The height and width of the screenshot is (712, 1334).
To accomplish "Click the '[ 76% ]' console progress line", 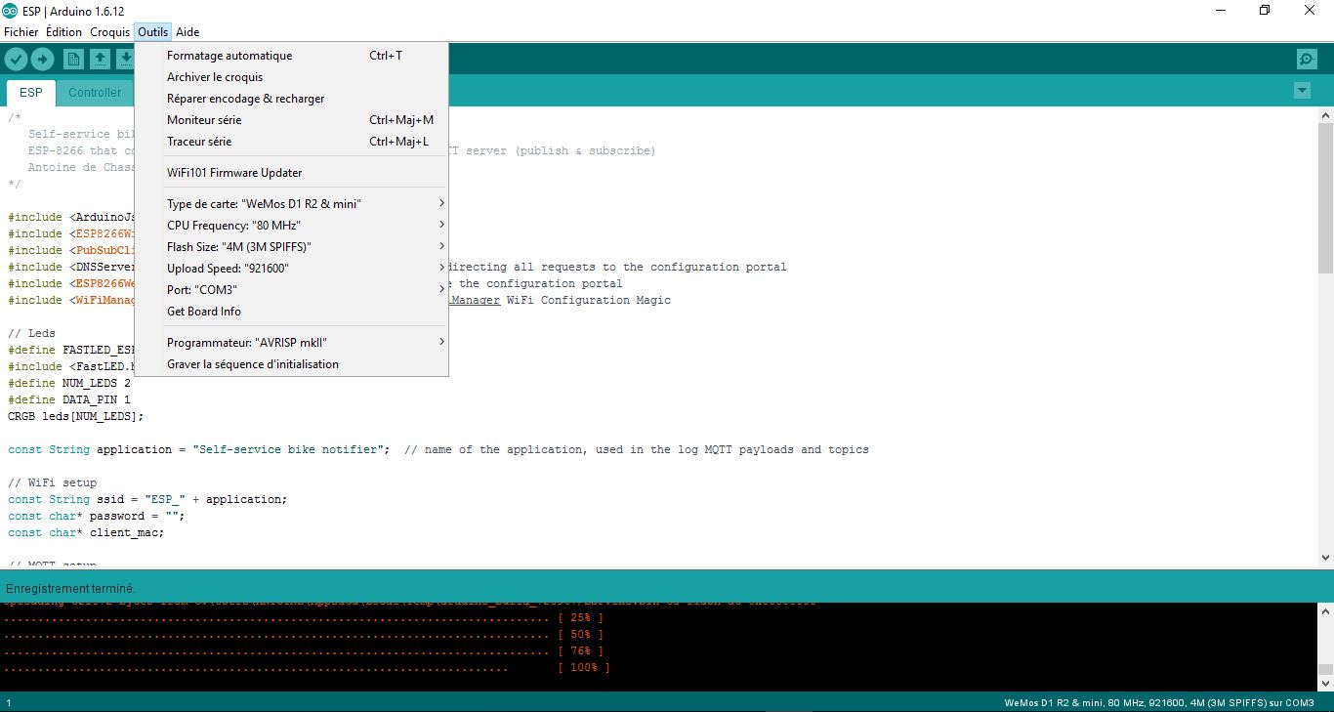I will 304,651.
